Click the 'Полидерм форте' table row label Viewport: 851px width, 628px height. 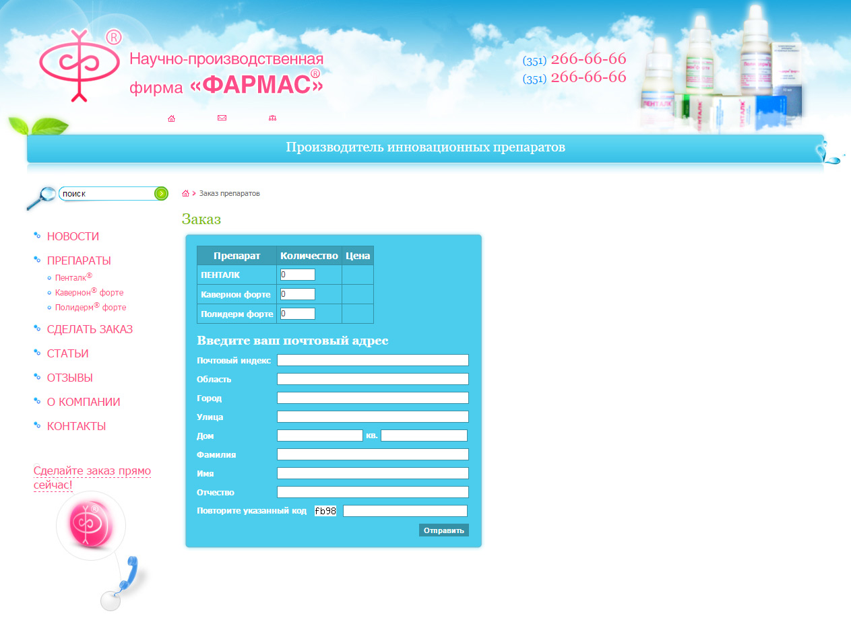[237, 314]
